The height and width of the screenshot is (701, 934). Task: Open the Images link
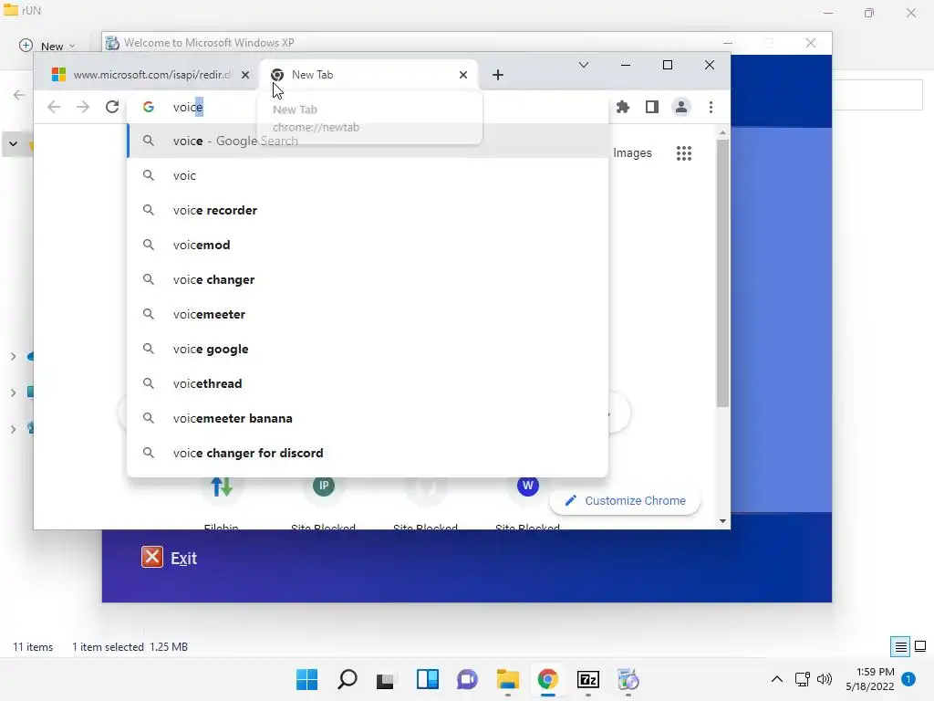click(632, 153)
